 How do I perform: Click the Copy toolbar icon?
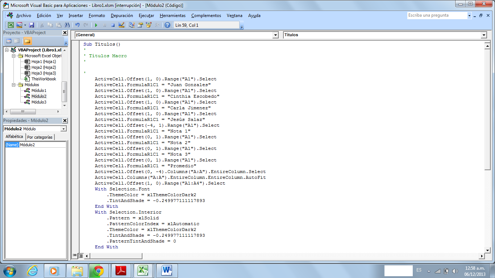pos(50,25)
